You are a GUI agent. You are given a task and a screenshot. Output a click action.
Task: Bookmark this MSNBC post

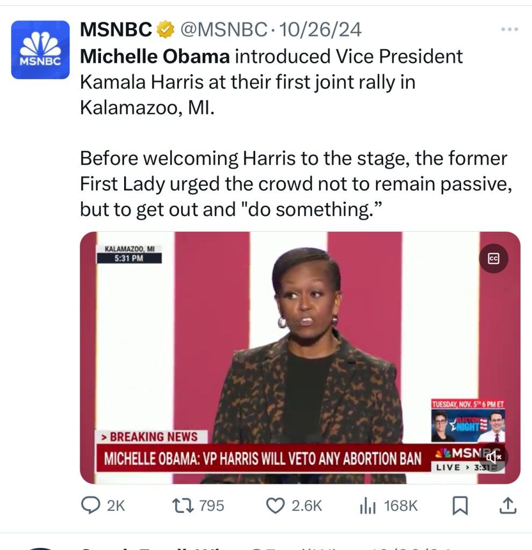point(460,505)
